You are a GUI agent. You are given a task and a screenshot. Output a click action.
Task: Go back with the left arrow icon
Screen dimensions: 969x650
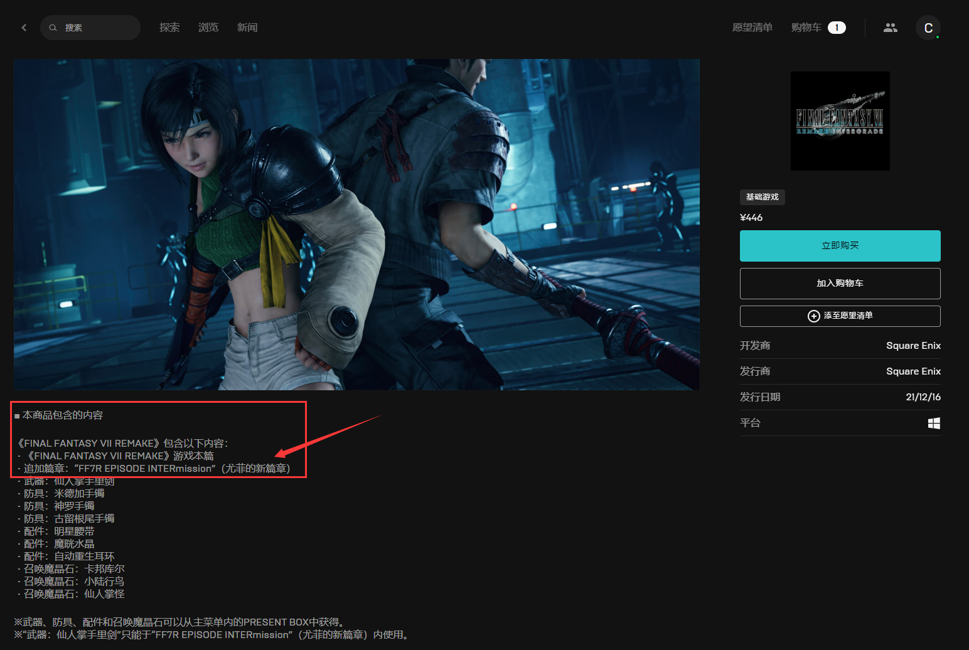pos(24,28)
